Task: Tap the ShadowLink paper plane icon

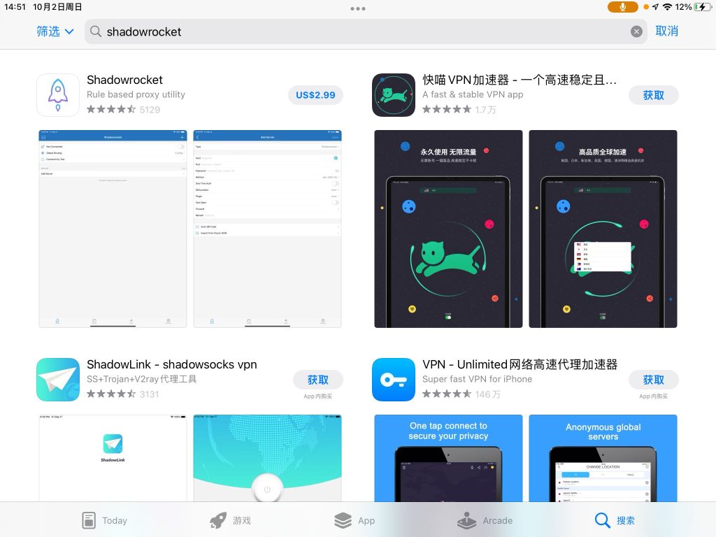Action: click(x=57, y=380)
